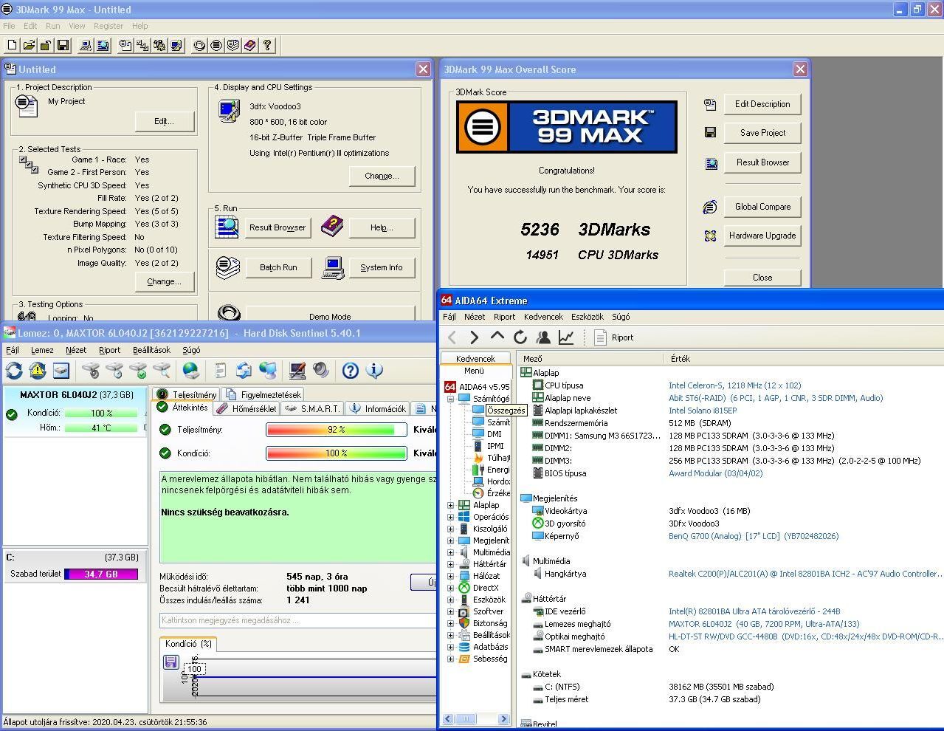Expand the Alaplap tree node in AIDA64 menu

click(x=450, y=505)
